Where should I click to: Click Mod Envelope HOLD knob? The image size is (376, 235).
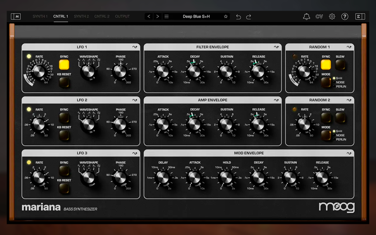click(227, 177)
